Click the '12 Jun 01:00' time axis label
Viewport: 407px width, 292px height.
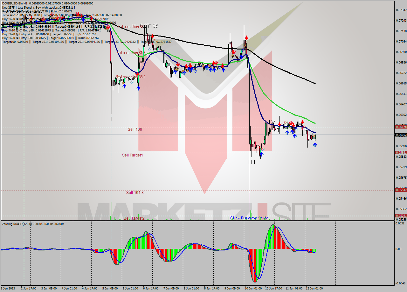point(314,289)
